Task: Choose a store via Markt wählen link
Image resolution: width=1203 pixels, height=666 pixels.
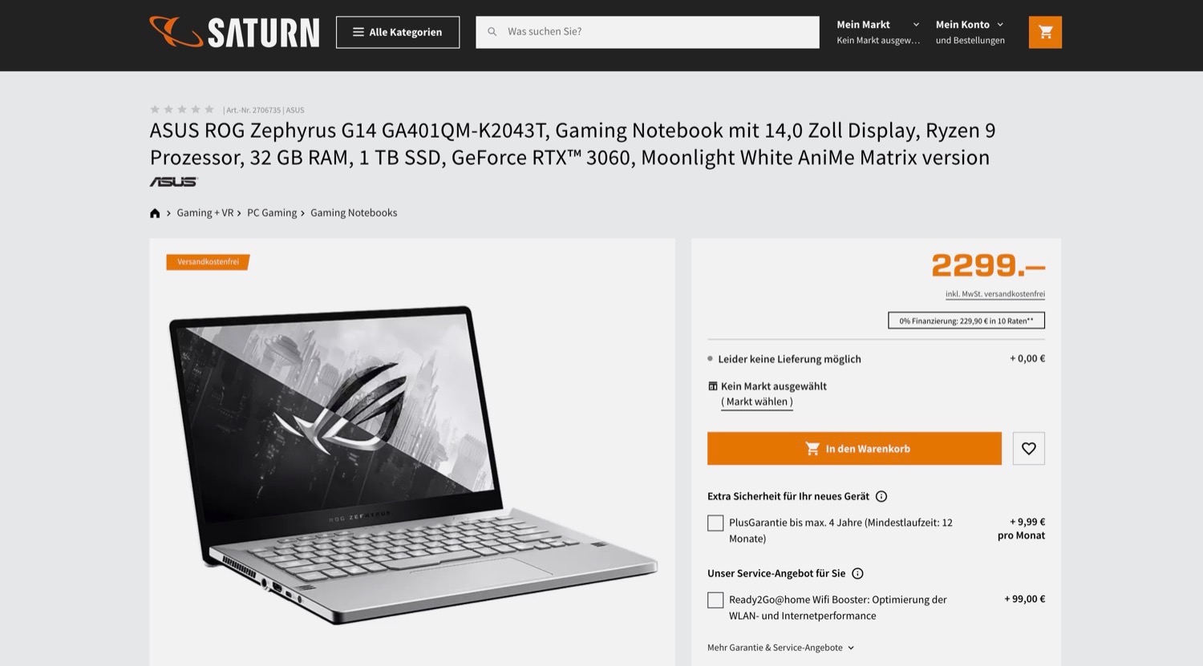Action: click(x=757, y=402)
